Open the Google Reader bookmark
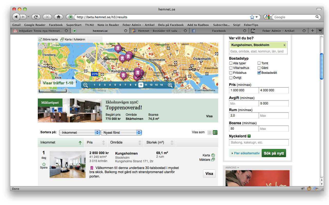329x205 pixels. point(35,25)
